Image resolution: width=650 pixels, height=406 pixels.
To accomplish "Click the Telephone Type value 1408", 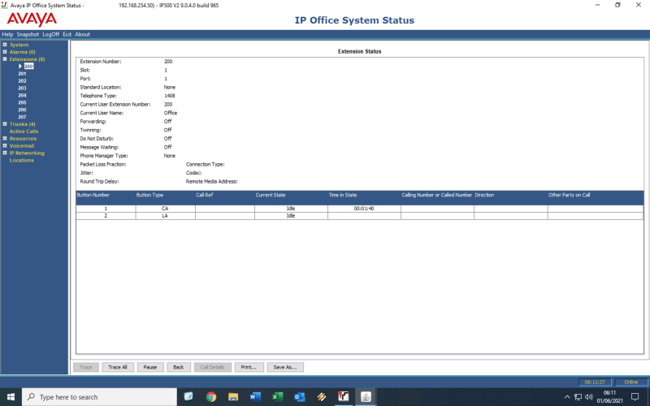I will [170, 96].
